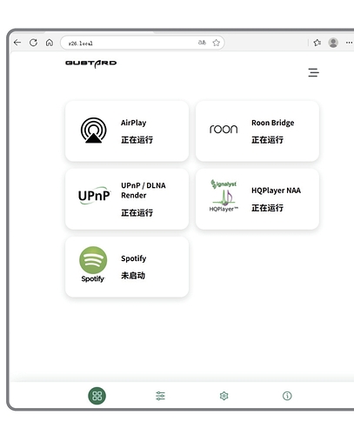Image resolution: width=354 pixels, height=435 pixels.
Task: Toggle the read aloud icon in address bar
Action: coord(202,43)
